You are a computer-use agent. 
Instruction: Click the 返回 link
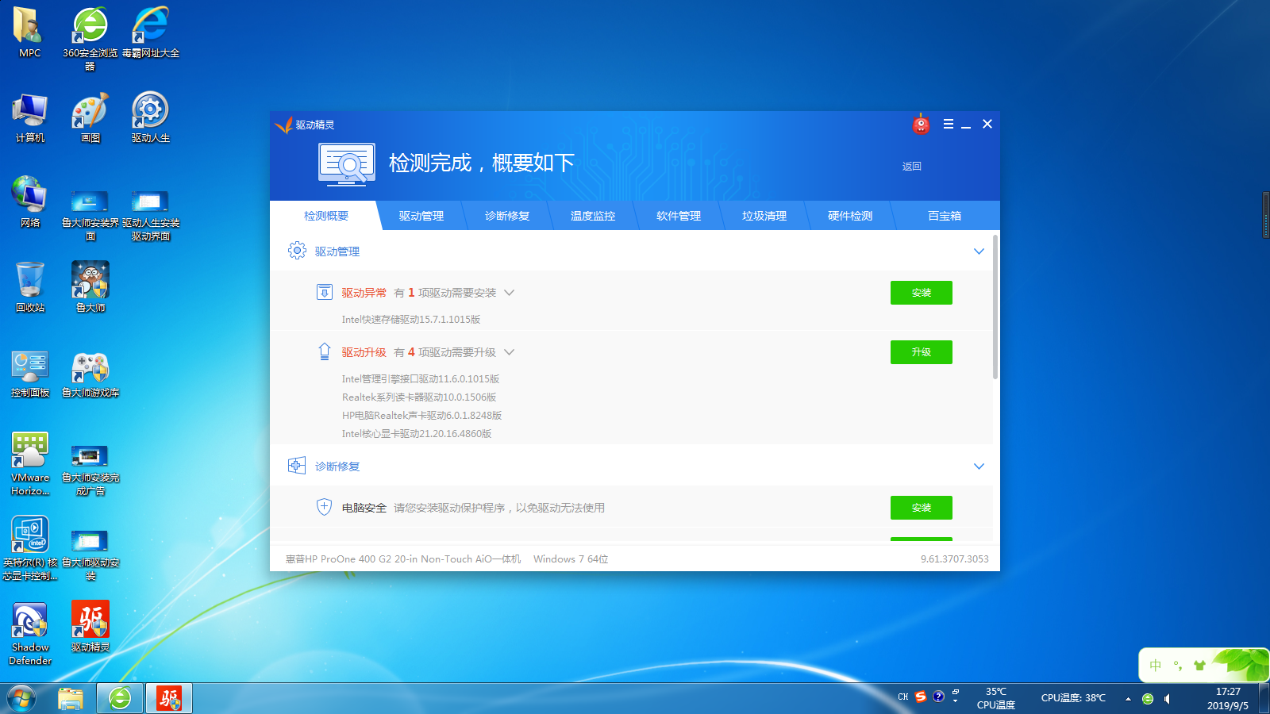click(x=911, y=167)
